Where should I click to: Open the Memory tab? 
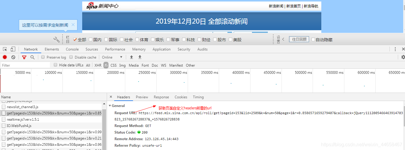click(139, 49)
